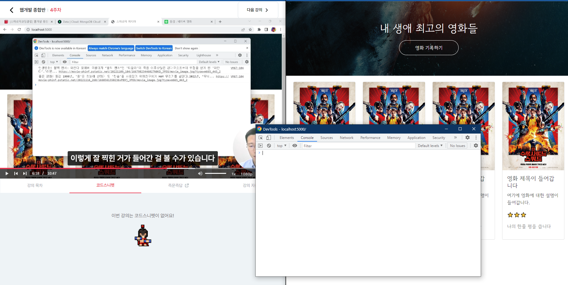Image resolution: width=568 pixels, height=285 pixels.
Task: Select DevTools inspect element picker icon
Action: tap(261, 137)
